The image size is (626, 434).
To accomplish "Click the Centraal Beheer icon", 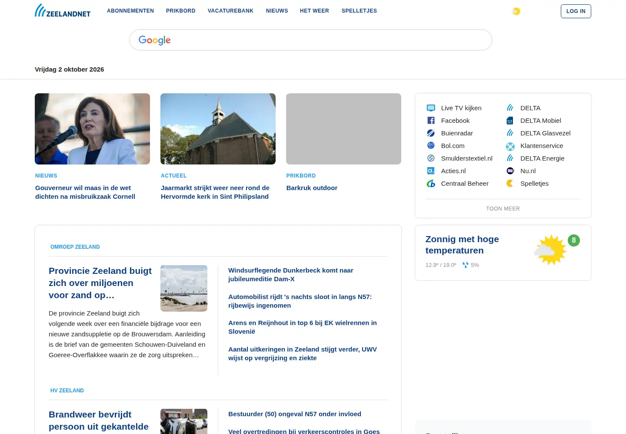I will pyautogui.click(x=431, y=184).
